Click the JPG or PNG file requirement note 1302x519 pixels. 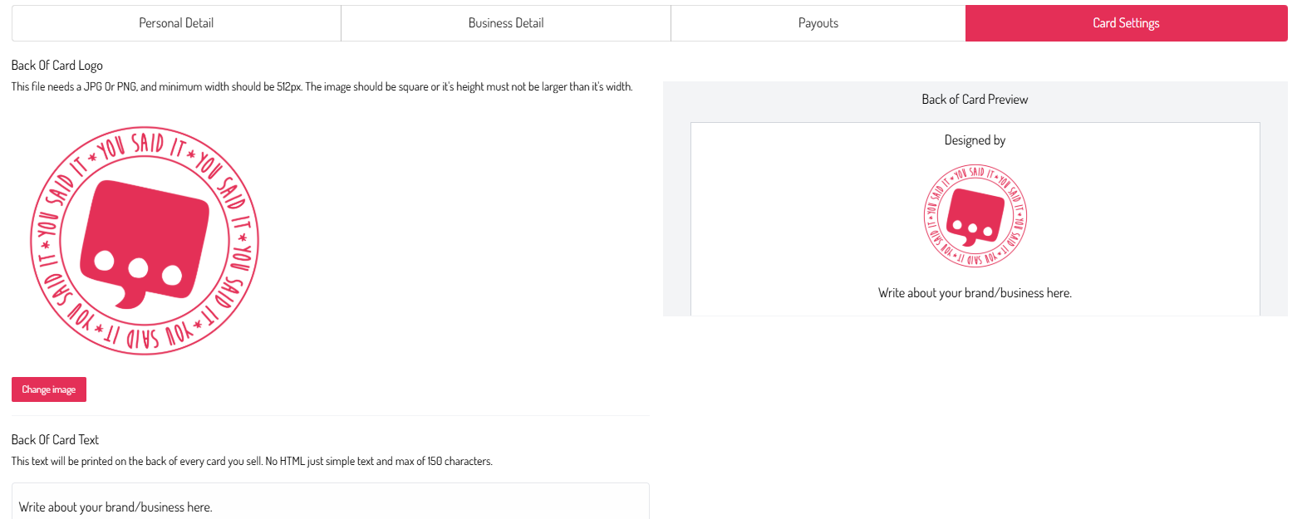pos(322,87)
